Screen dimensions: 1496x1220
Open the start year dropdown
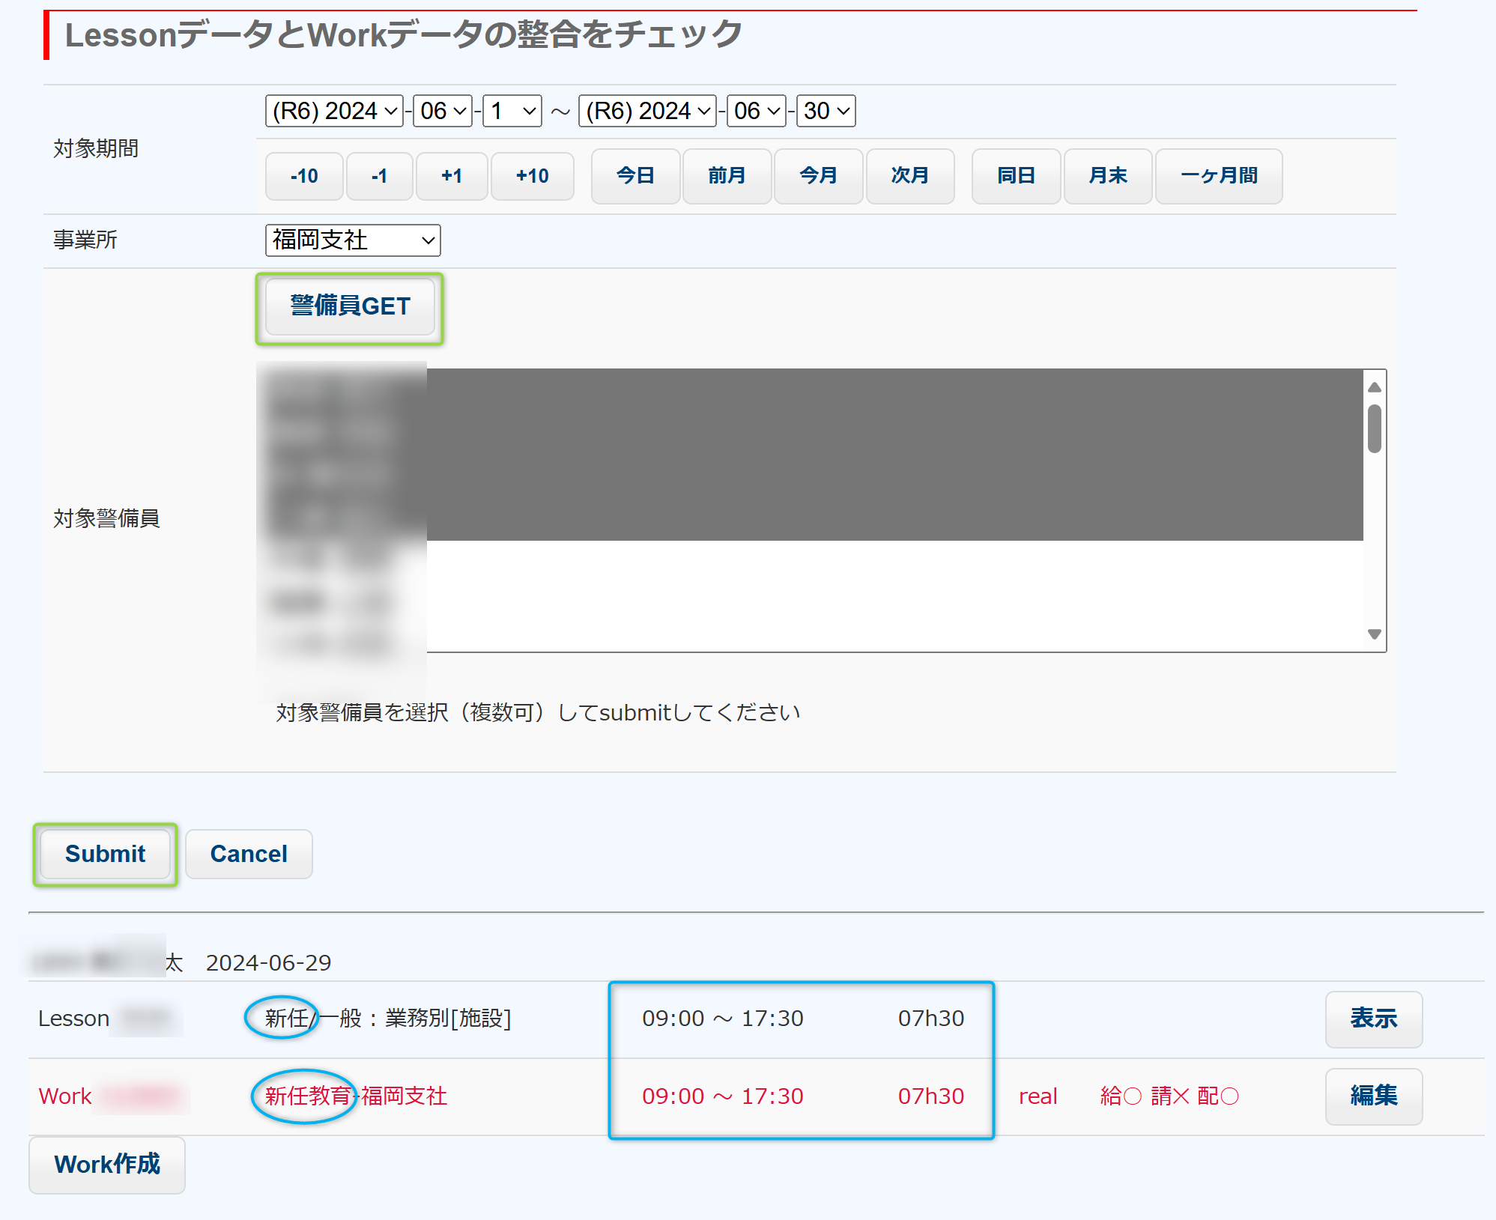coord(334,111)
